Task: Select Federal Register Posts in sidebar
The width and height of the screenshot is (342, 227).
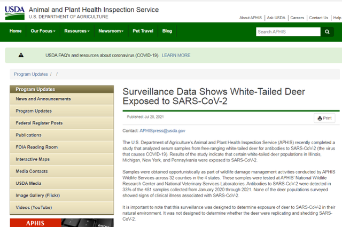Action: tap(62, 123)
